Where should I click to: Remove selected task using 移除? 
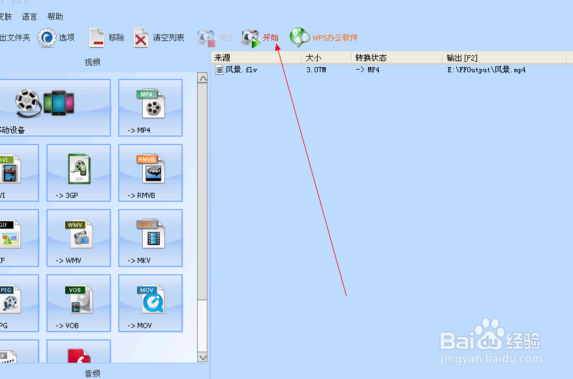pos(106,37)
